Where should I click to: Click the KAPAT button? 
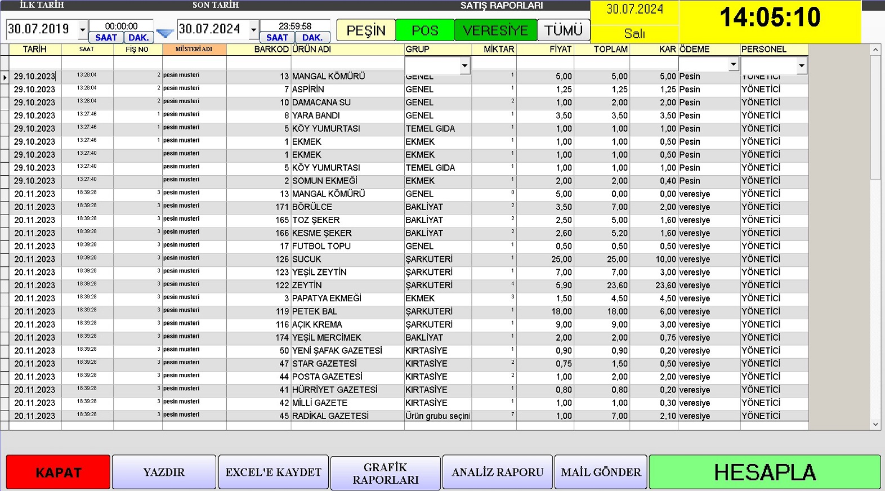point(58,472)
